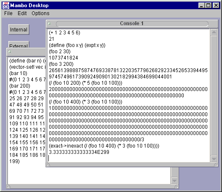Screen dimensions: 222x192
Task: Click the result "3.3333333333333334E299"
Action: tap(79, 152)
